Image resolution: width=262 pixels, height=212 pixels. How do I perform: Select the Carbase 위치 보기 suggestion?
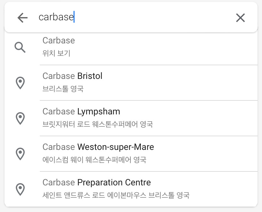coord(131,47)
